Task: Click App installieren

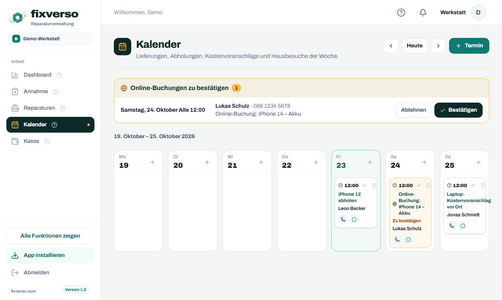Action: 50,255
